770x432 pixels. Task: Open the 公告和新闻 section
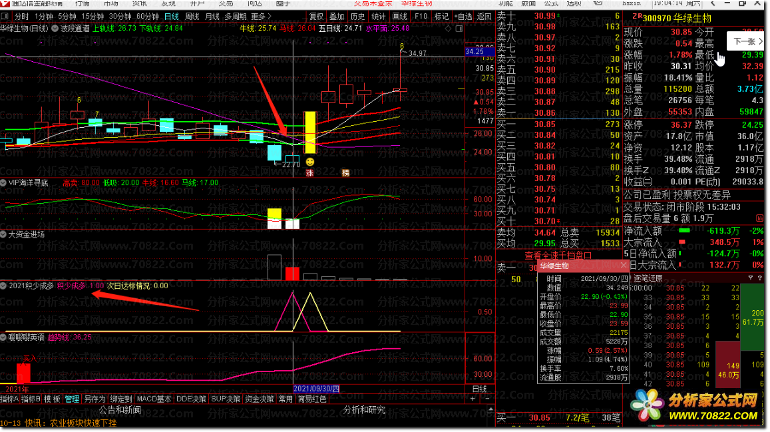tap(120, 410)
